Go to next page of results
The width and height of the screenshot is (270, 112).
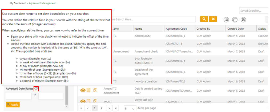click(x=109, y=108)
